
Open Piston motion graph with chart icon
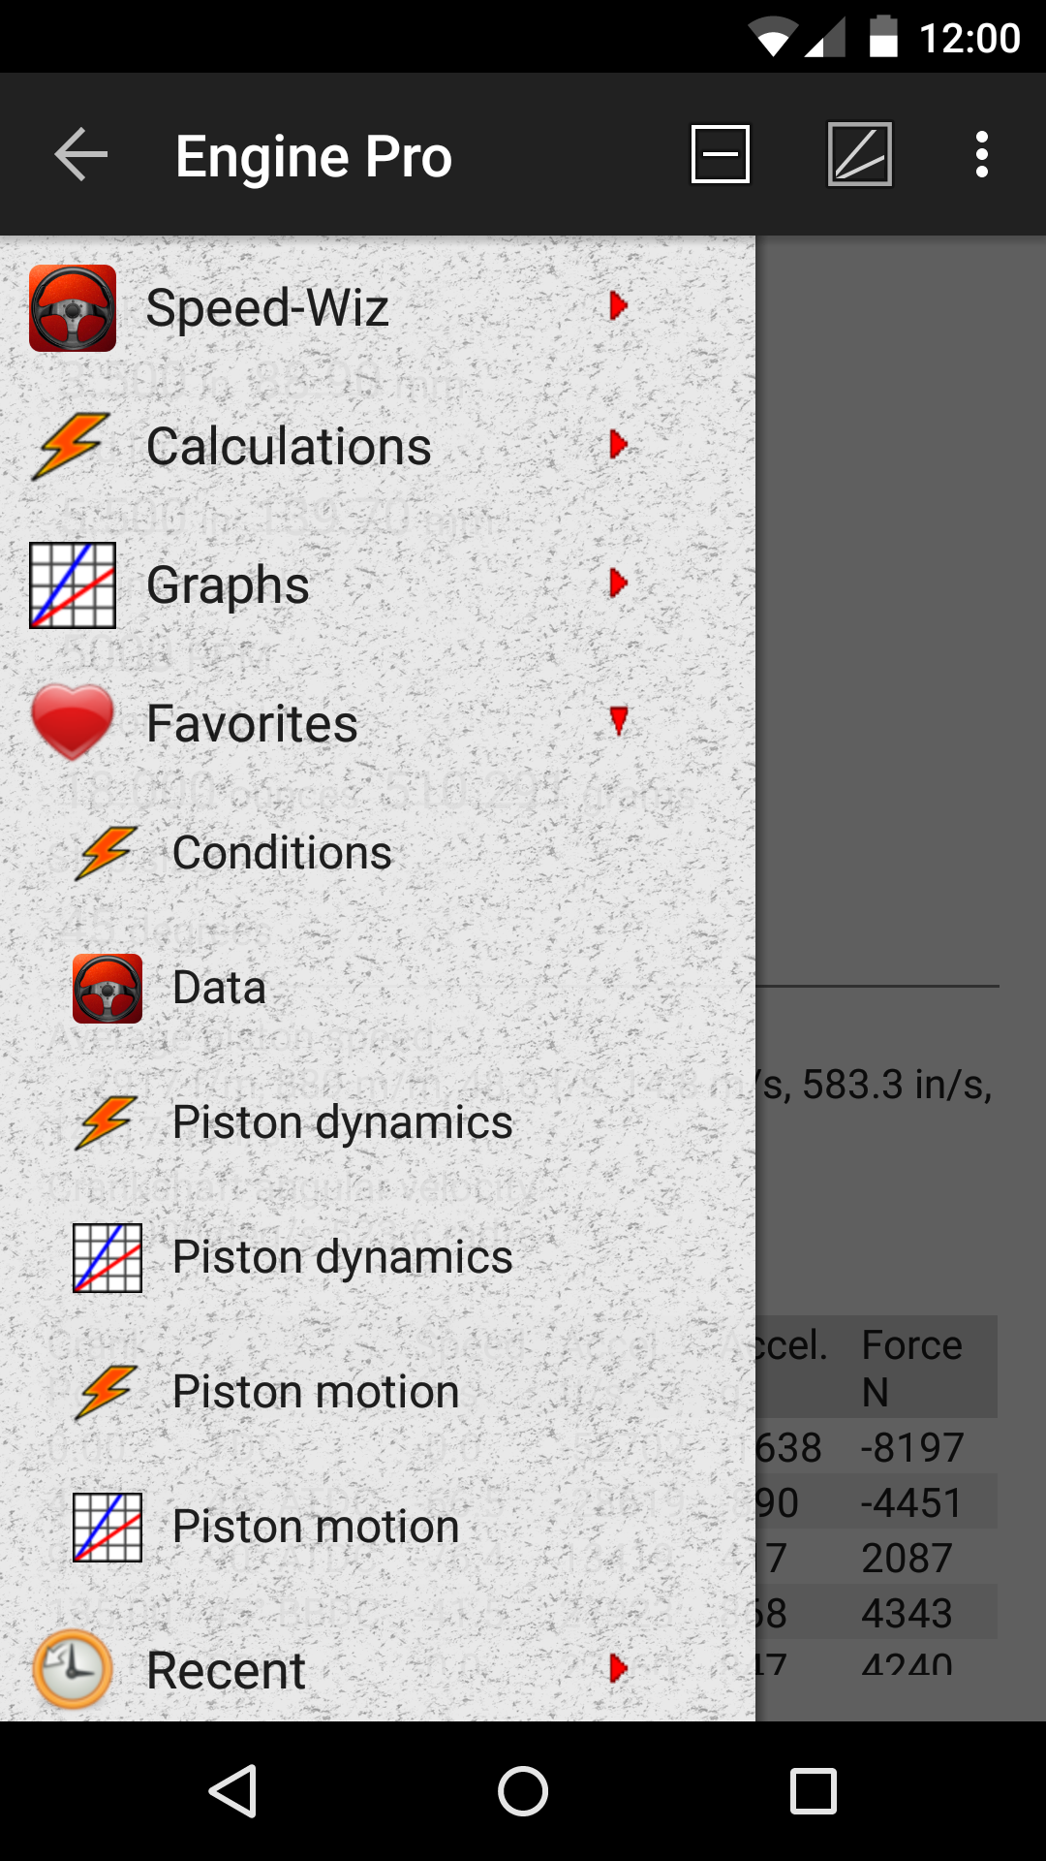[x=316, y=1527]
